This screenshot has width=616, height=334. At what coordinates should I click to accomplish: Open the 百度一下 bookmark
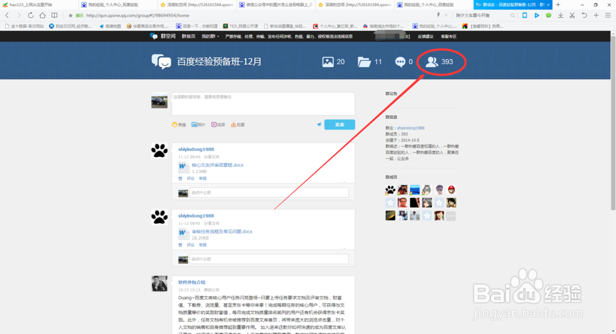[197, 26]
